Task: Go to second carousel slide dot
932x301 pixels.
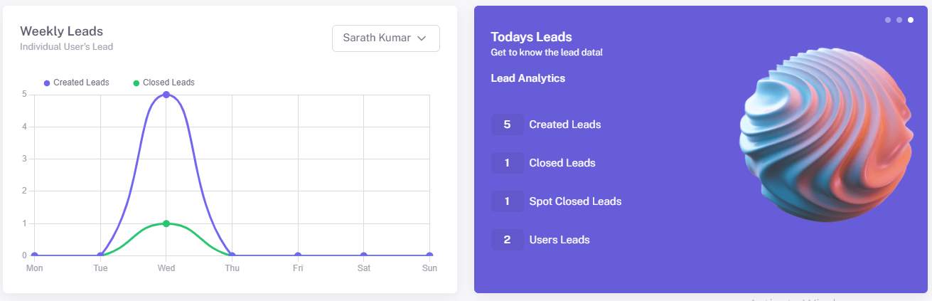Action: 899,20
